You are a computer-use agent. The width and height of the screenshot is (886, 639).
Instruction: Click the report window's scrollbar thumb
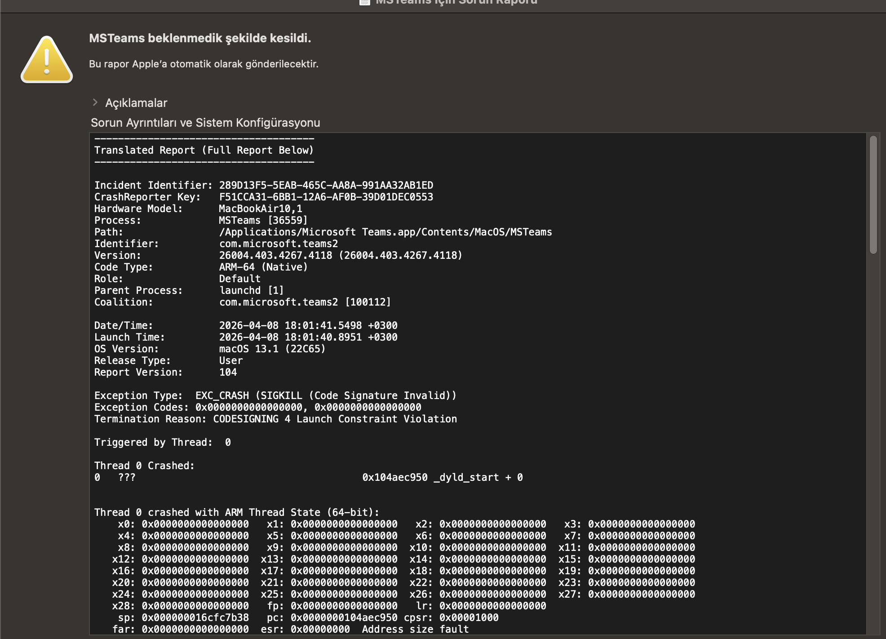point(873,195)
